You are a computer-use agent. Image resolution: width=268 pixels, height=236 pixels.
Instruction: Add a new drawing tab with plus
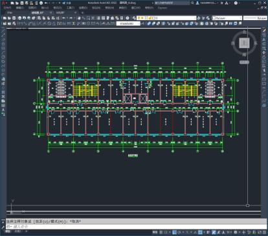click(82, 13)
